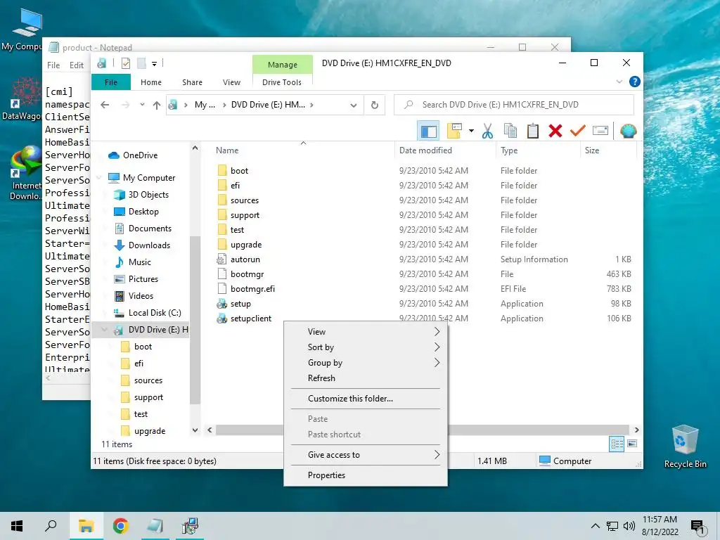Switch to the Share ribbon tab
Viewport: 720px width, 540px height.
click(192, 82)
